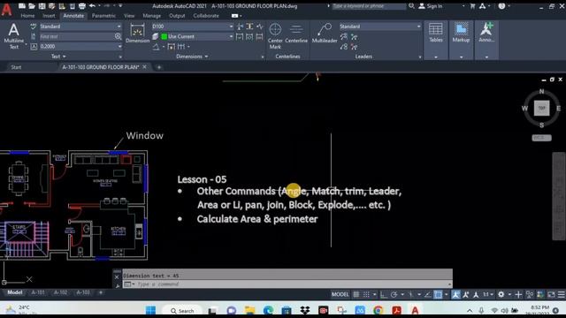Open the Start drawing tab
The width and height of the screenshot is (566, 318).
tap(16, 67)
